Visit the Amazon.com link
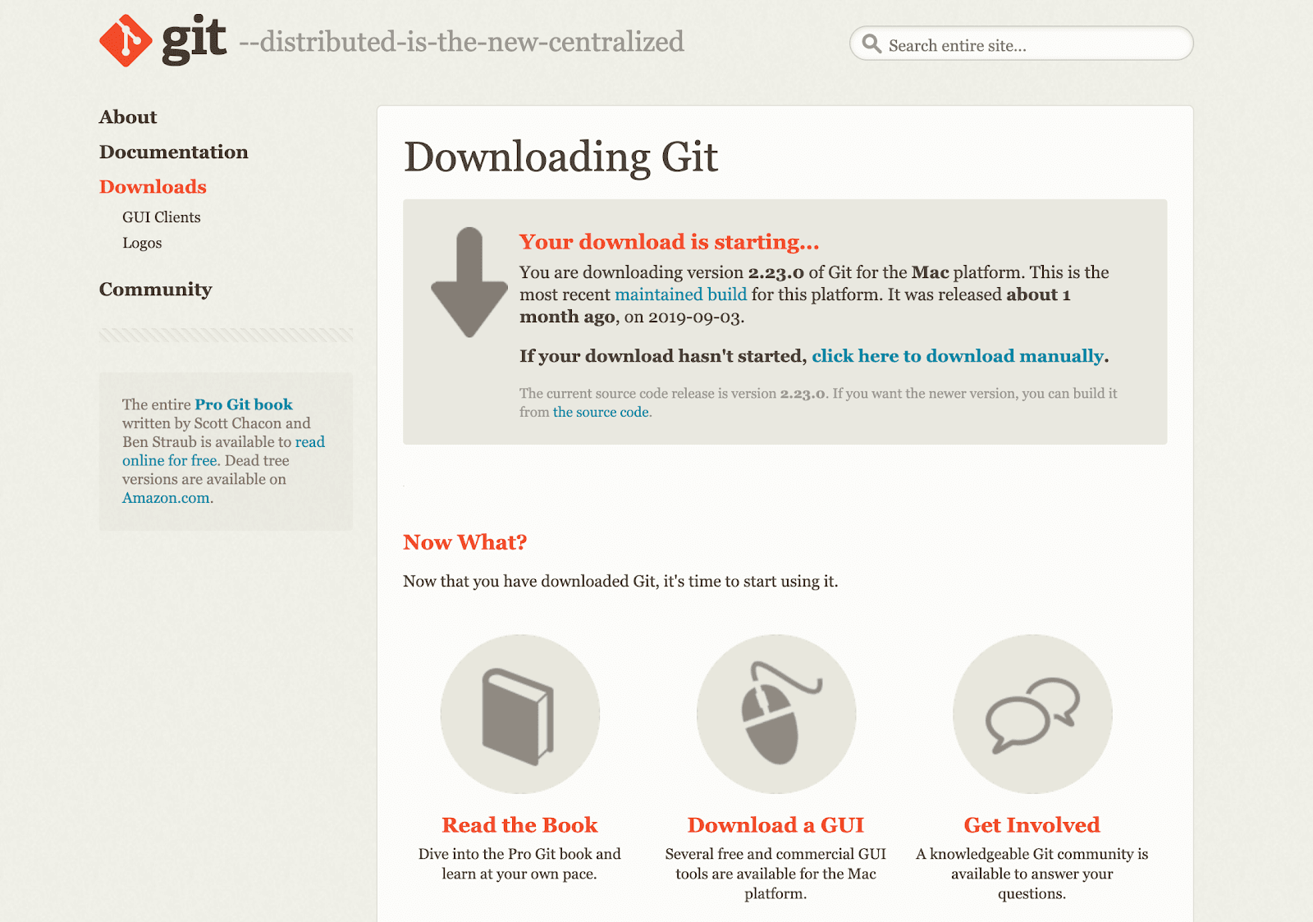1313x922 pixels. click(166, 498)
